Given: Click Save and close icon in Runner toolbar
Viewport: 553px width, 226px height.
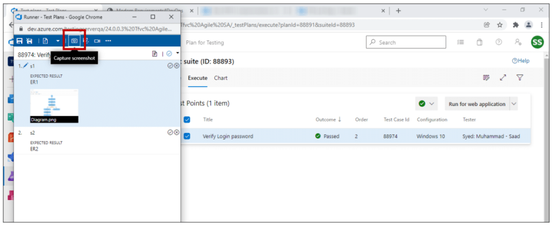Looking at the screenshot, I should (x=30, y=41).
